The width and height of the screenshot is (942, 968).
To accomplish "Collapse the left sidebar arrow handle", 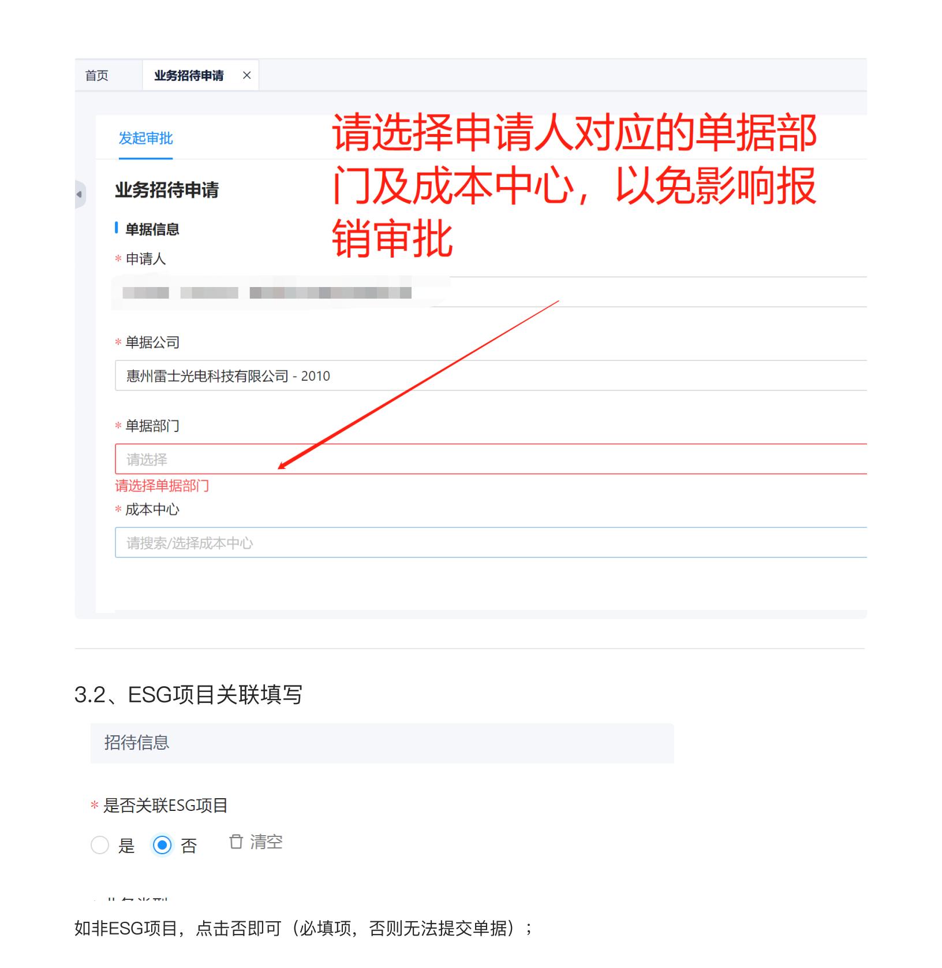I will 80,195.
